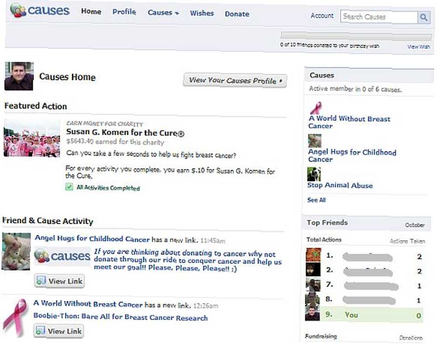Click the baby photo in activity feed
437x346 pixels.
[x=16, y=252]
